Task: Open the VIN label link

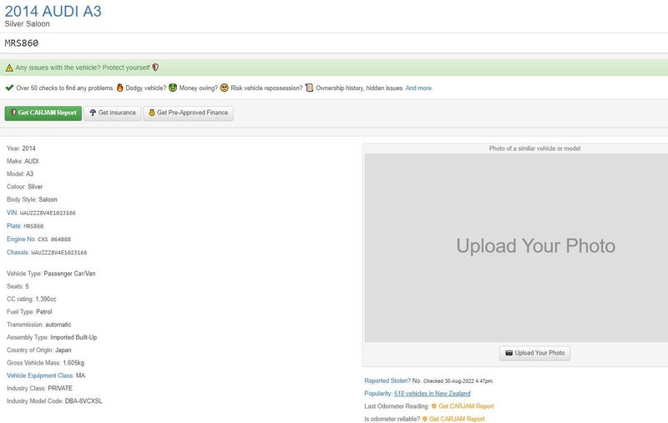Action: [12, 213]
